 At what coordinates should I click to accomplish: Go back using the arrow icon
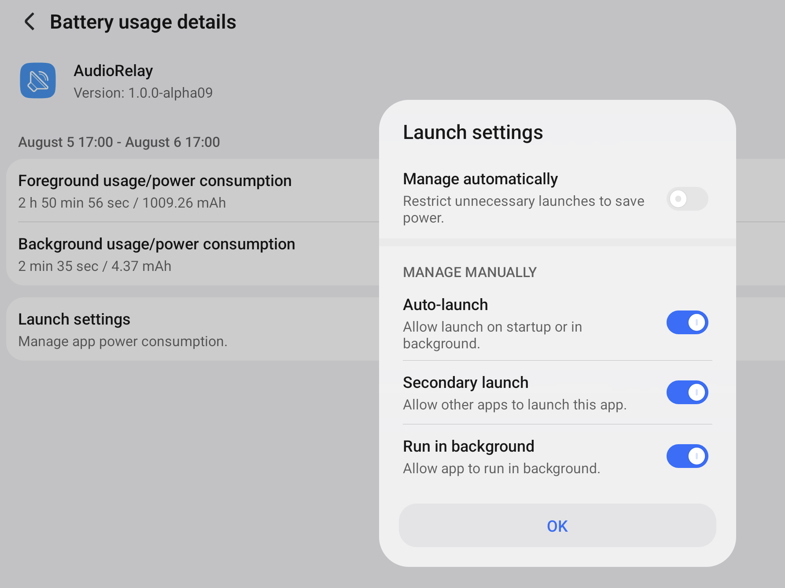[29, 22]
